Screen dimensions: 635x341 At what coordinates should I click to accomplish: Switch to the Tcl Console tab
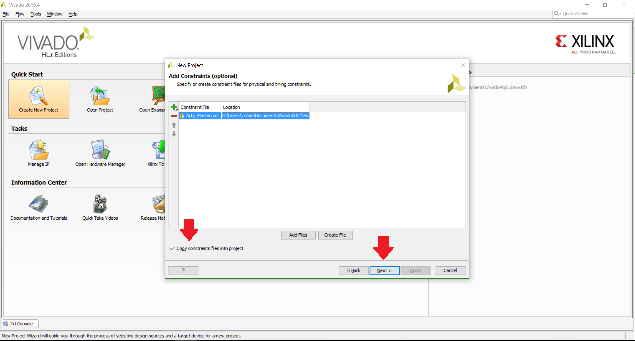click(x=20, y=324)
